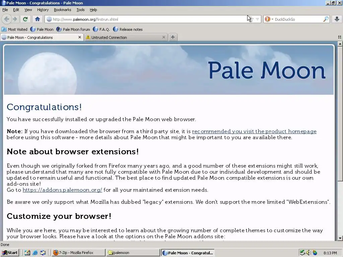
Task: Open the Most Visited bookmarks folder
Action: 14,29
